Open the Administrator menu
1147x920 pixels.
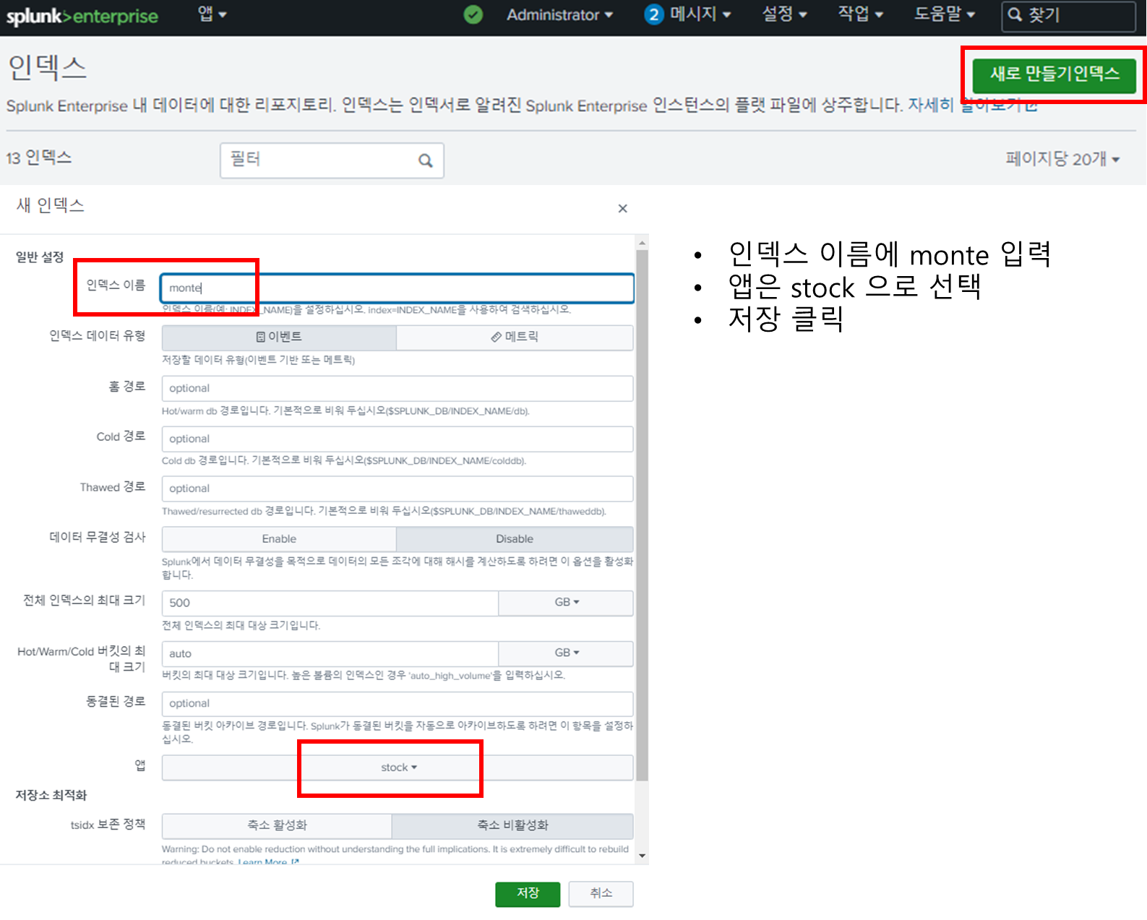pos(559,14)
